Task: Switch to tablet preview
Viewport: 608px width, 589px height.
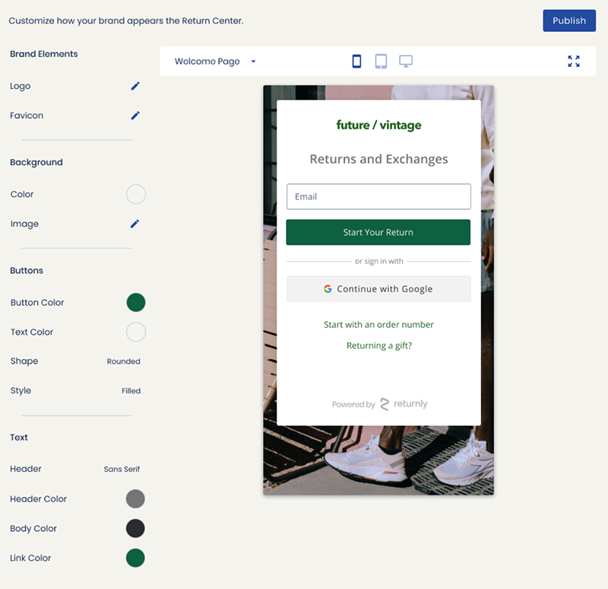Action: [x=381, y=62]
